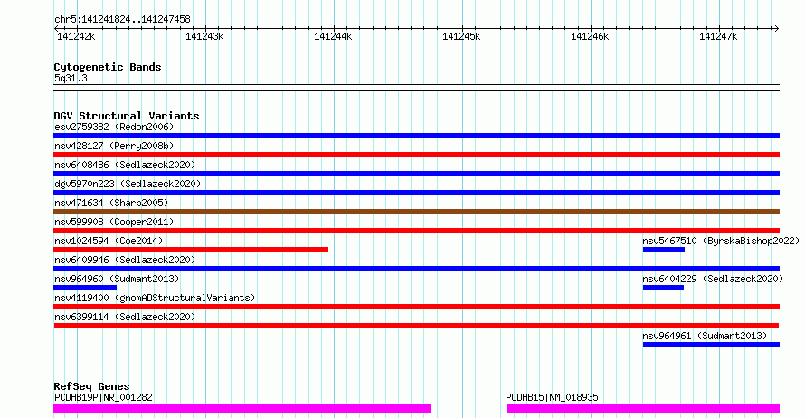Image resolution: width=805 pixels, height=418 pixels.
Task: Click the nsv6409946 (Sedlazeck2020) label
Action: [x=125, y=260]
